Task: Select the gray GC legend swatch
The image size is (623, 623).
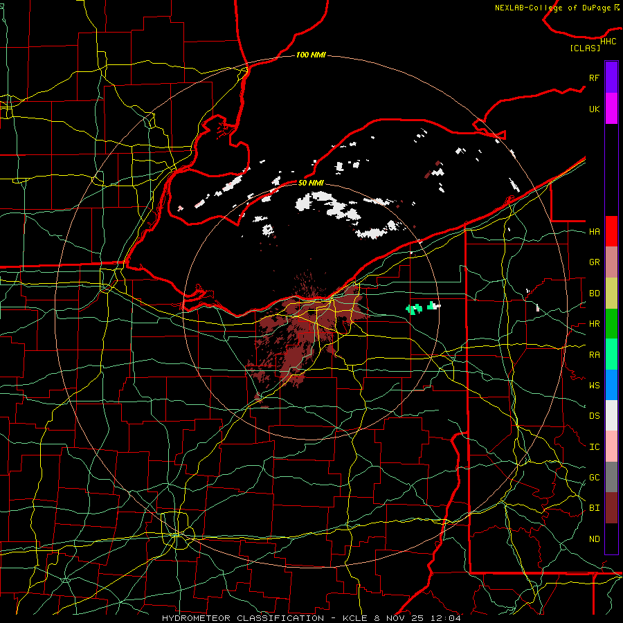Action: click(611, 477)
